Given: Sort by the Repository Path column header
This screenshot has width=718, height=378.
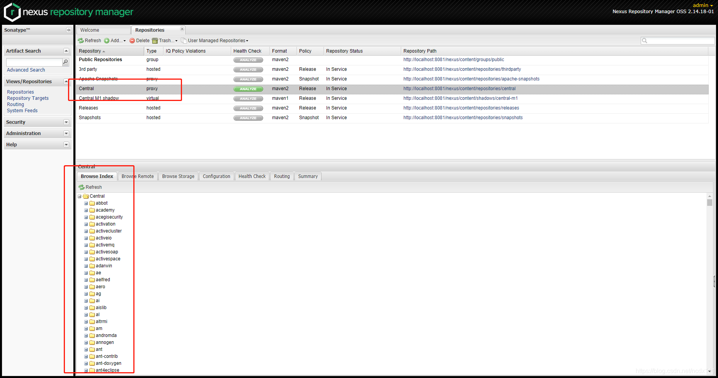Looking at the screenshot, I should tap(555, 51).
